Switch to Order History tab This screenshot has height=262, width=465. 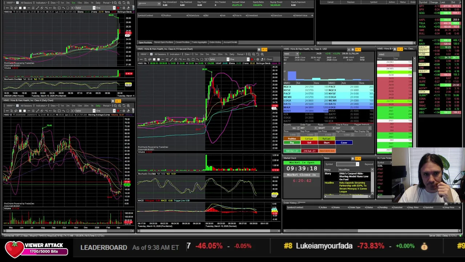215,42
